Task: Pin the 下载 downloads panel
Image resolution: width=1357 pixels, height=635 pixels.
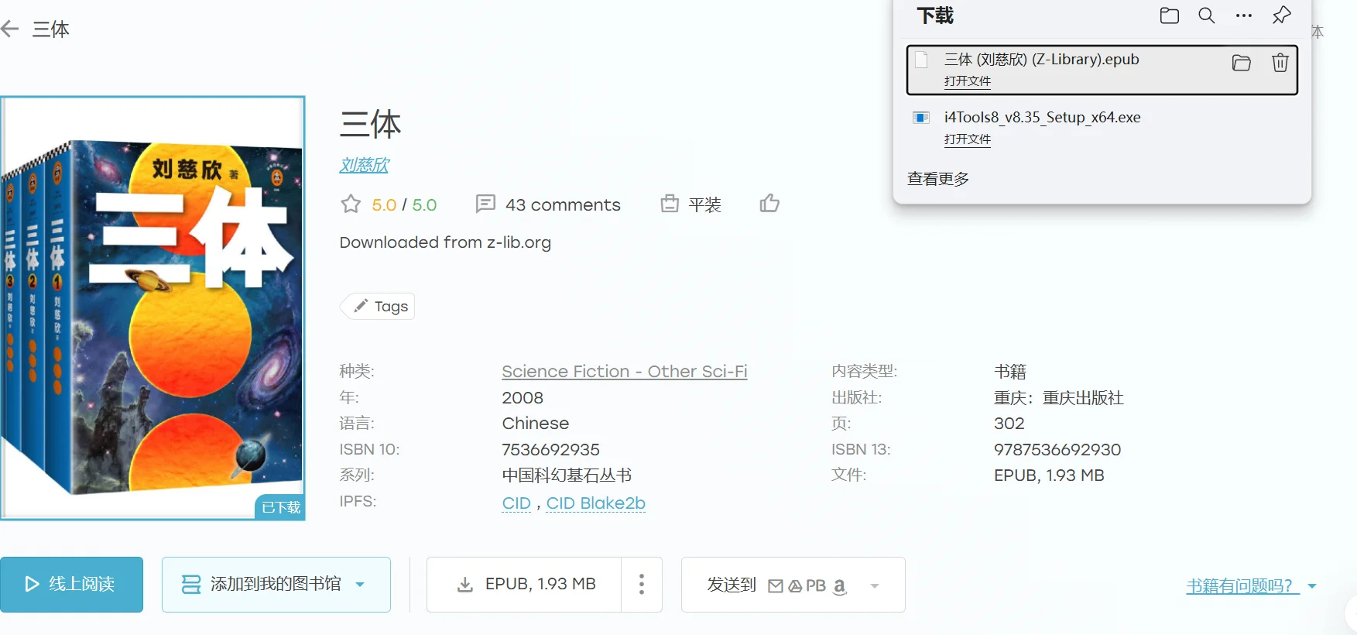Action: click(1282, 15)
